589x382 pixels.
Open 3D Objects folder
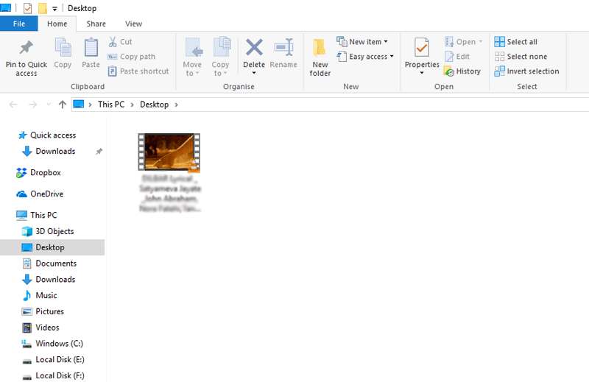(48, 231)
